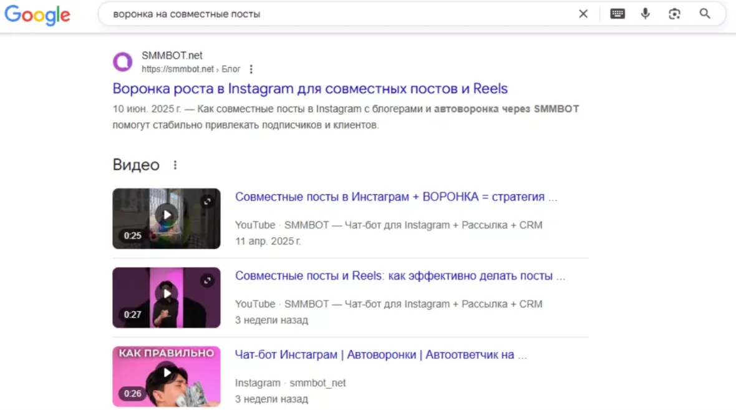This screenshot has height=410, width=736.
Task: Open the virtual keyboard icon
Action: (617, 14)
